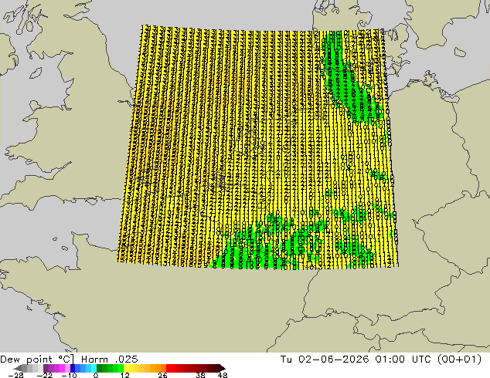Image resolution: width=490 pixels, height=378 pixels.
Task: Click the dark purple swatch at -22
Action: 46,368
